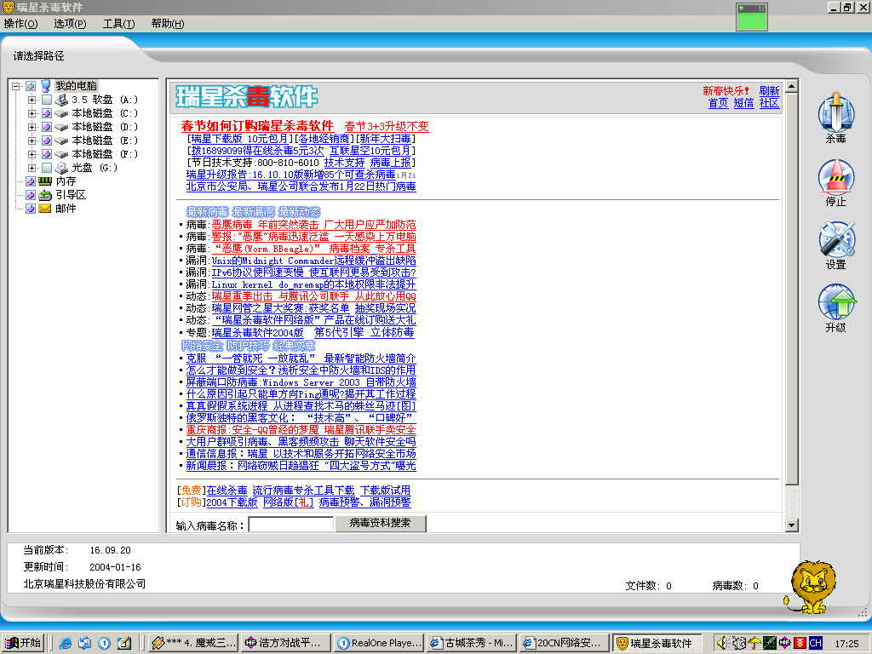Collapse the 我的电脑 tree node
Image resolution: width=872 pixels, height=654 pixels.
tap(15, 86)
